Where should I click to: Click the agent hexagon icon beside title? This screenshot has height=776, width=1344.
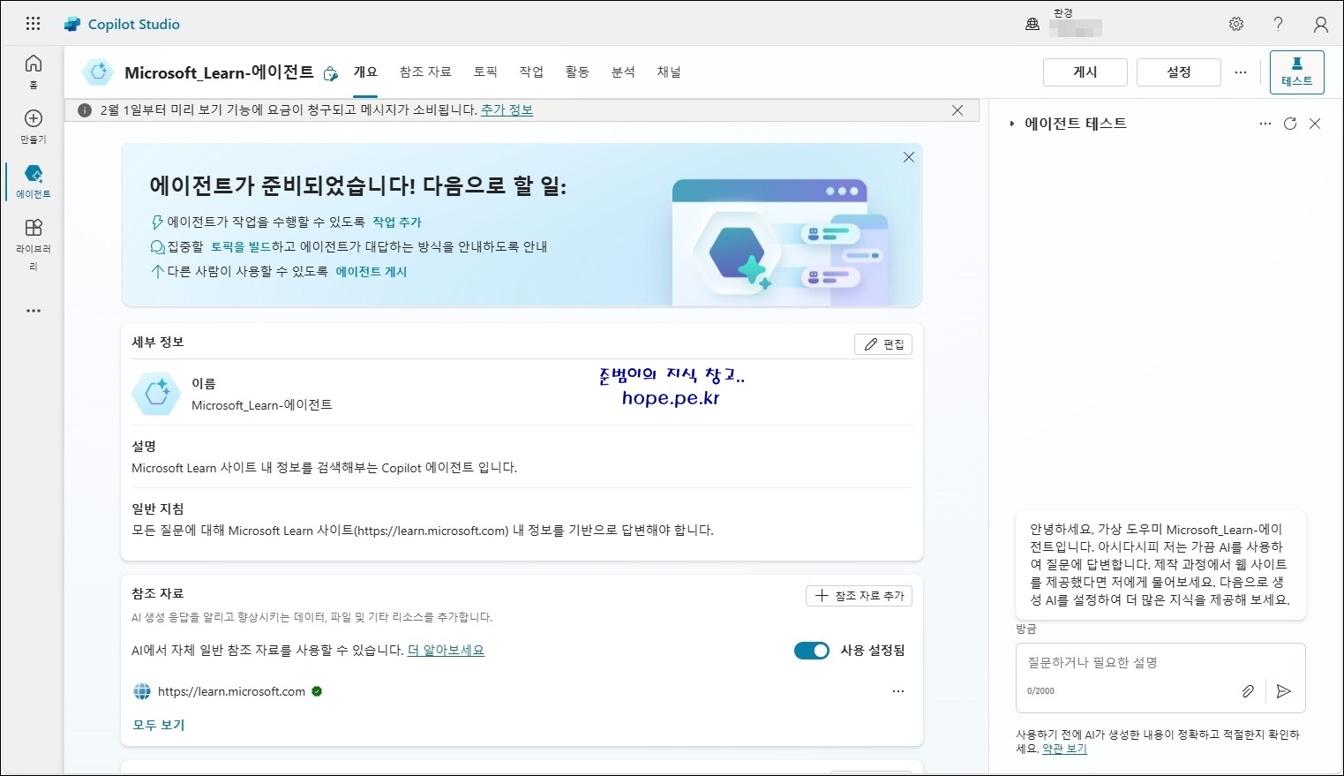click(98, 72)
